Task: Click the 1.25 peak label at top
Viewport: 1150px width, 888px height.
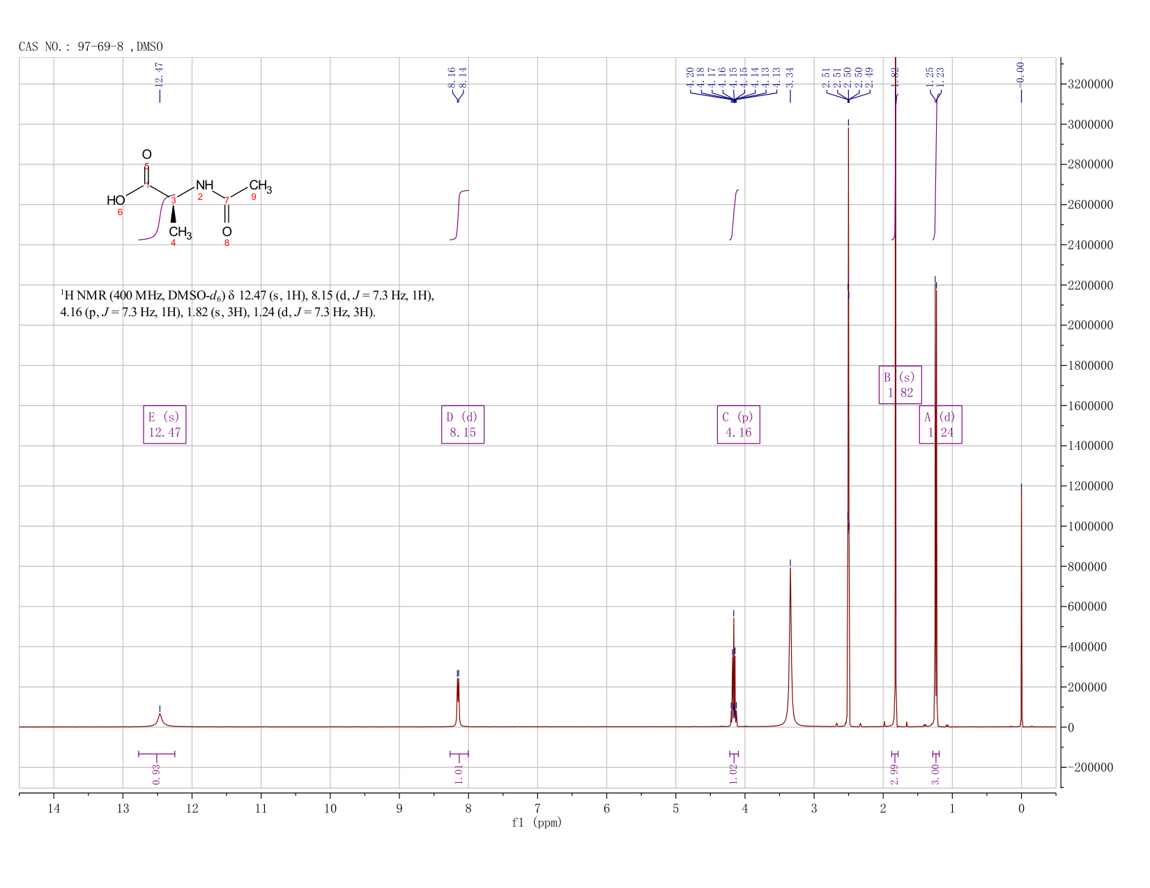Action: pyautogui.click(x=930, y=77)
